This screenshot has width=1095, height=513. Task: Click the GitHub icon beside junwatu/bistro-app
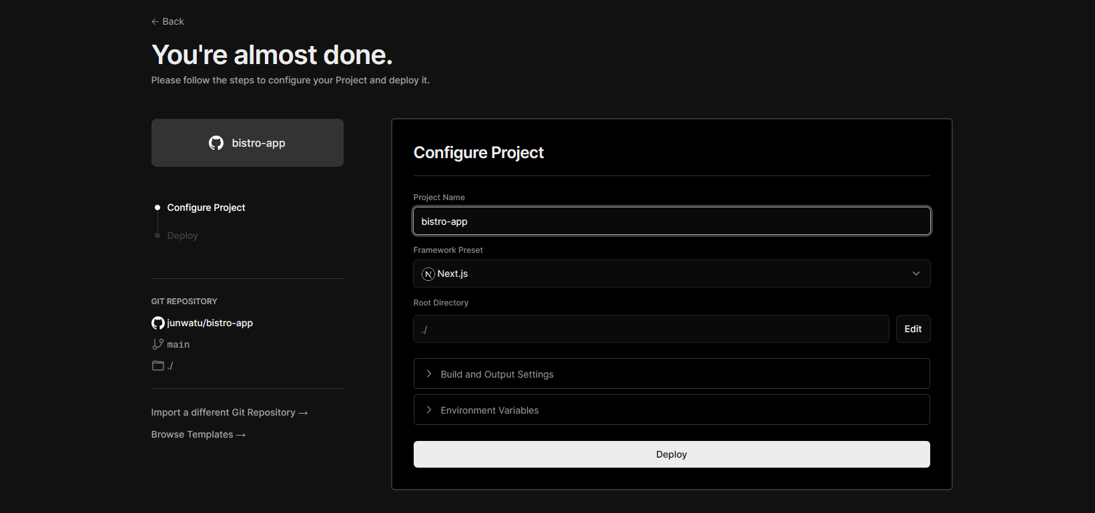click(158, 323)
